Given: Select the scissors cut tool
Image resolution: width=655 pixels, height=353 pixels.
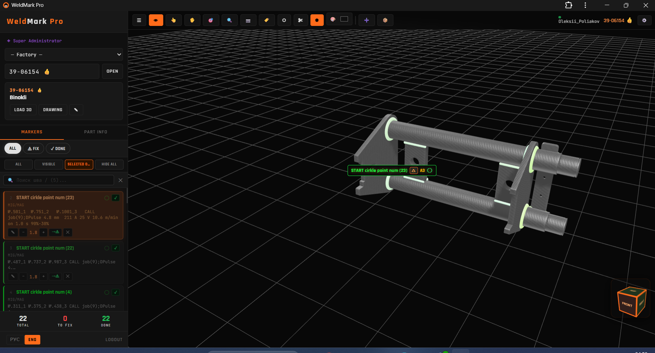Looking at the screenshot, I should click(x=301, y=20).
